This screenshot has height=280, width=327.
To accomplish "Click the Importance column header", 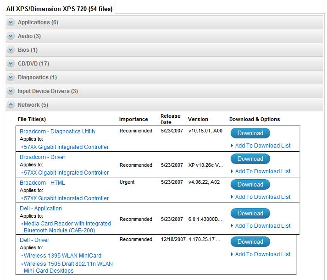I will (133, 119).
